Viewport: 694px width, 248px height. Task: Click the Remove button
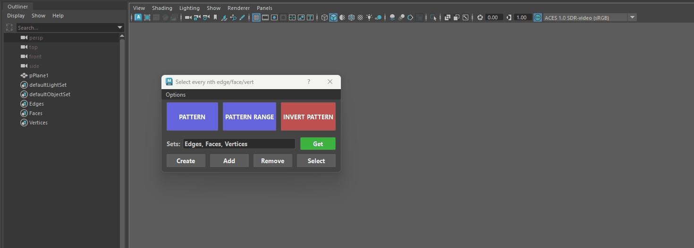[x=273, y=161]
